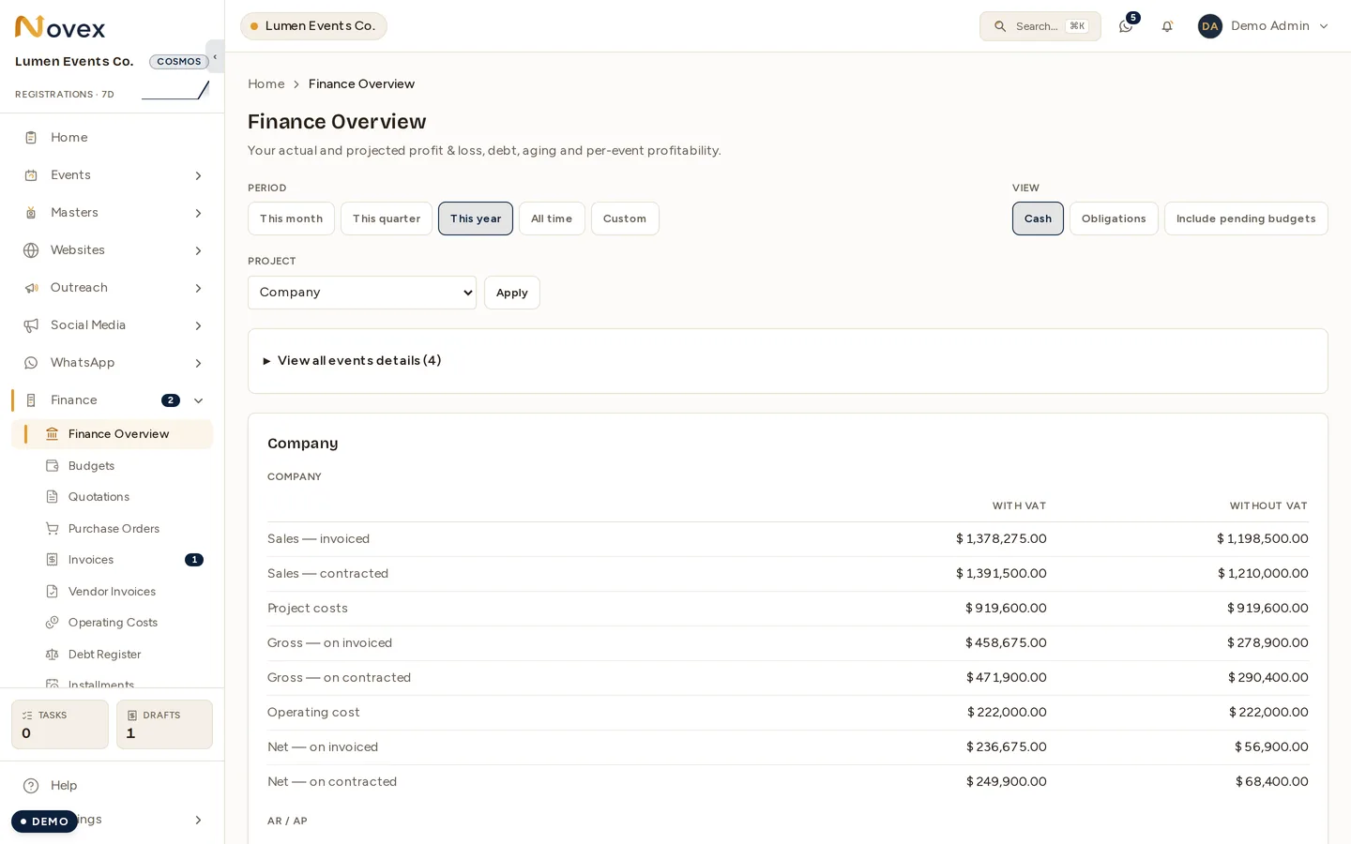Expand View all events details (4)
The image size is (1351, 844).
(352, 360)
